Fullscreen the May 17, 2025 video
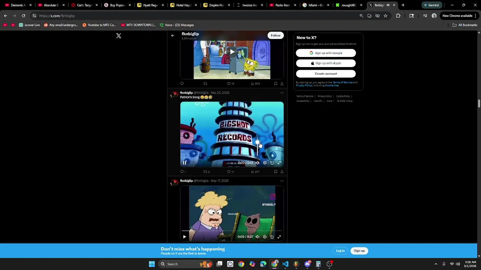Viewport: 481px width, 270px height. tap(279, 237)
